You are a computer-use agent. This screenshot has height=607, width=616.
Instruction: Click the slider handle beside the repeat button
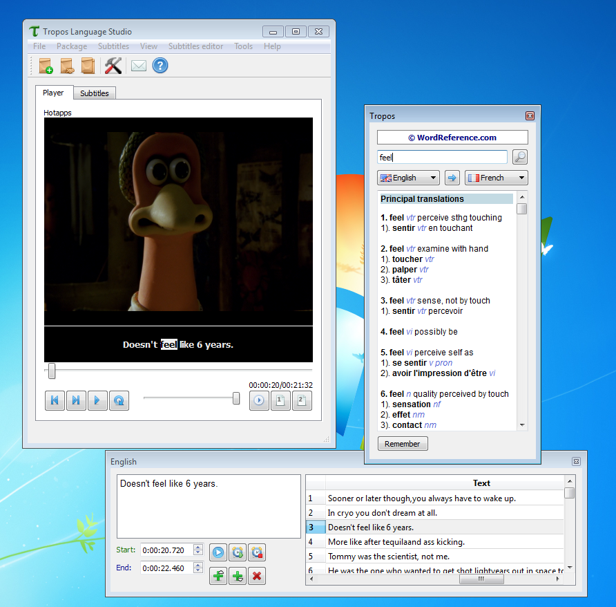(x=236, y=398)
